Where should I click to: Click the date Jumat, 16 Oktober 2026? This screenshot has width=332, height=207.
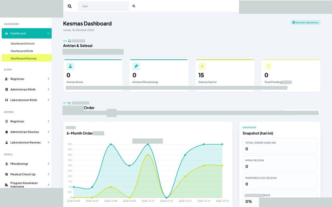[79, 30]
